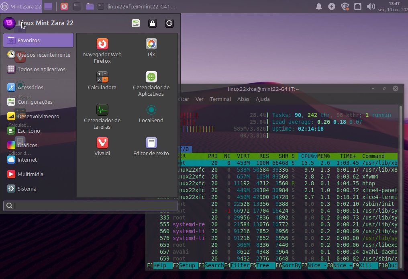
Task: Show Todos os aplicativos
Action: pos(38,69)
